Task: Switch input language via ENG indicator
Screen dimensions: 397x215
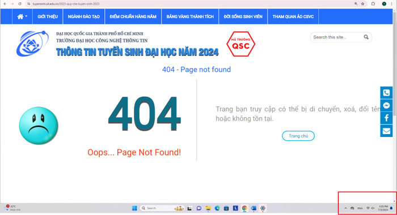Action: coord(360,208)
